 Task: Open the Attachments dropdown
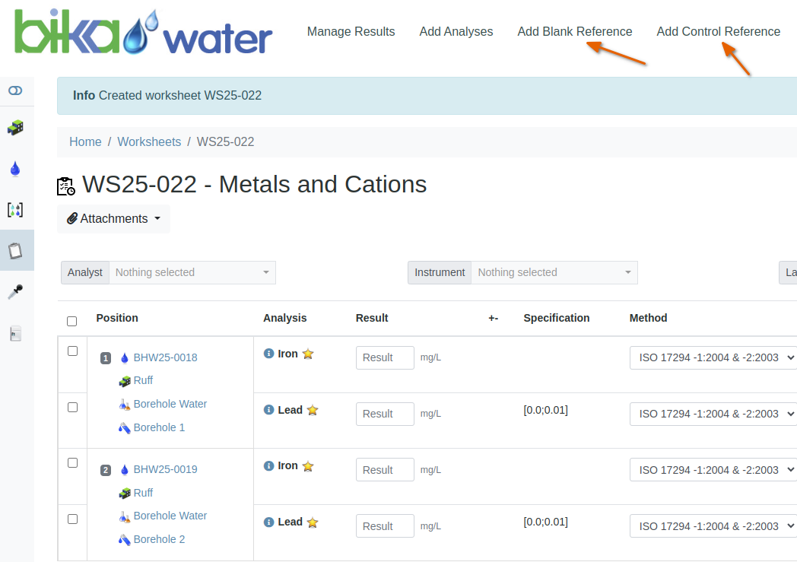click(x=113, y=218)
